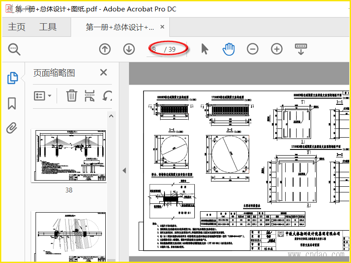Zoom in with the plus button
Image resolution: width=351 pixels, height=263 pixels.
point(277,49)
